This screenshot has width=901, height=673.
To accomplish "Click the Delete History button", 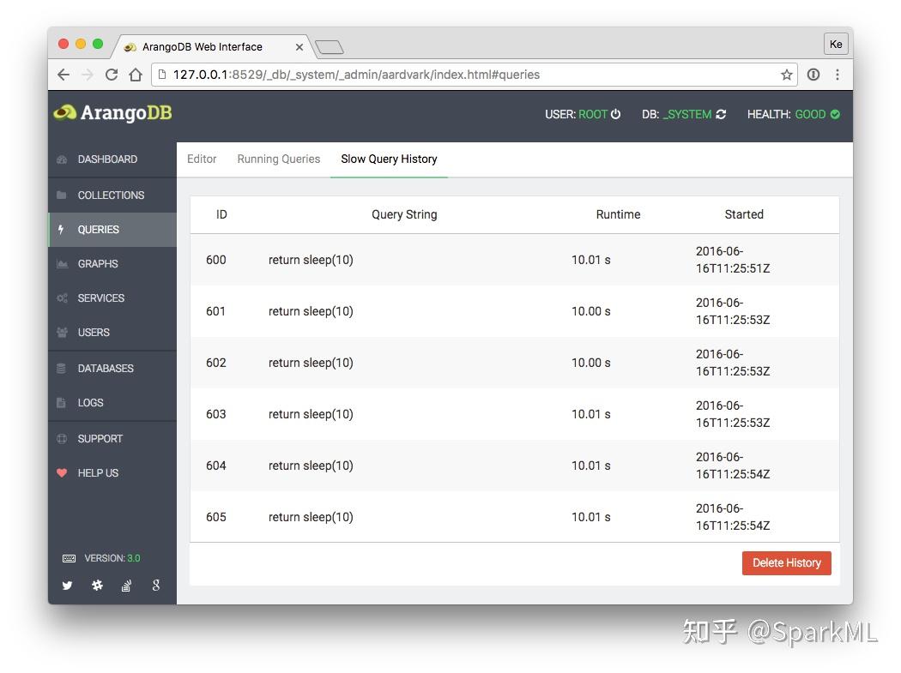I will [x=786, y=563].
